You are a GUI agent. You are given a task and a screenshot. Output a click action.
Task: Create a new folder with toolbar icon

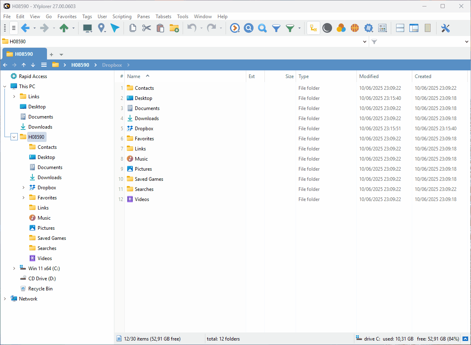point(174,28)
